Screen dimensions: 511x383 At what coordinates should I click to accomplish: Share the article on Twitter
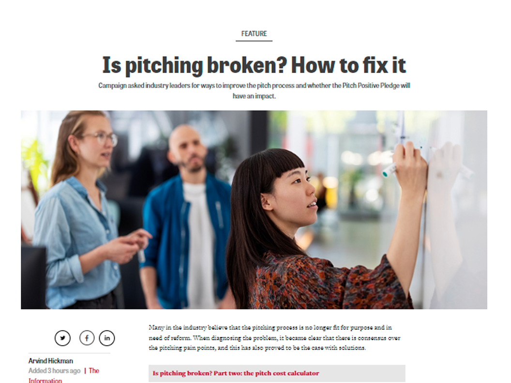[62, 338]
